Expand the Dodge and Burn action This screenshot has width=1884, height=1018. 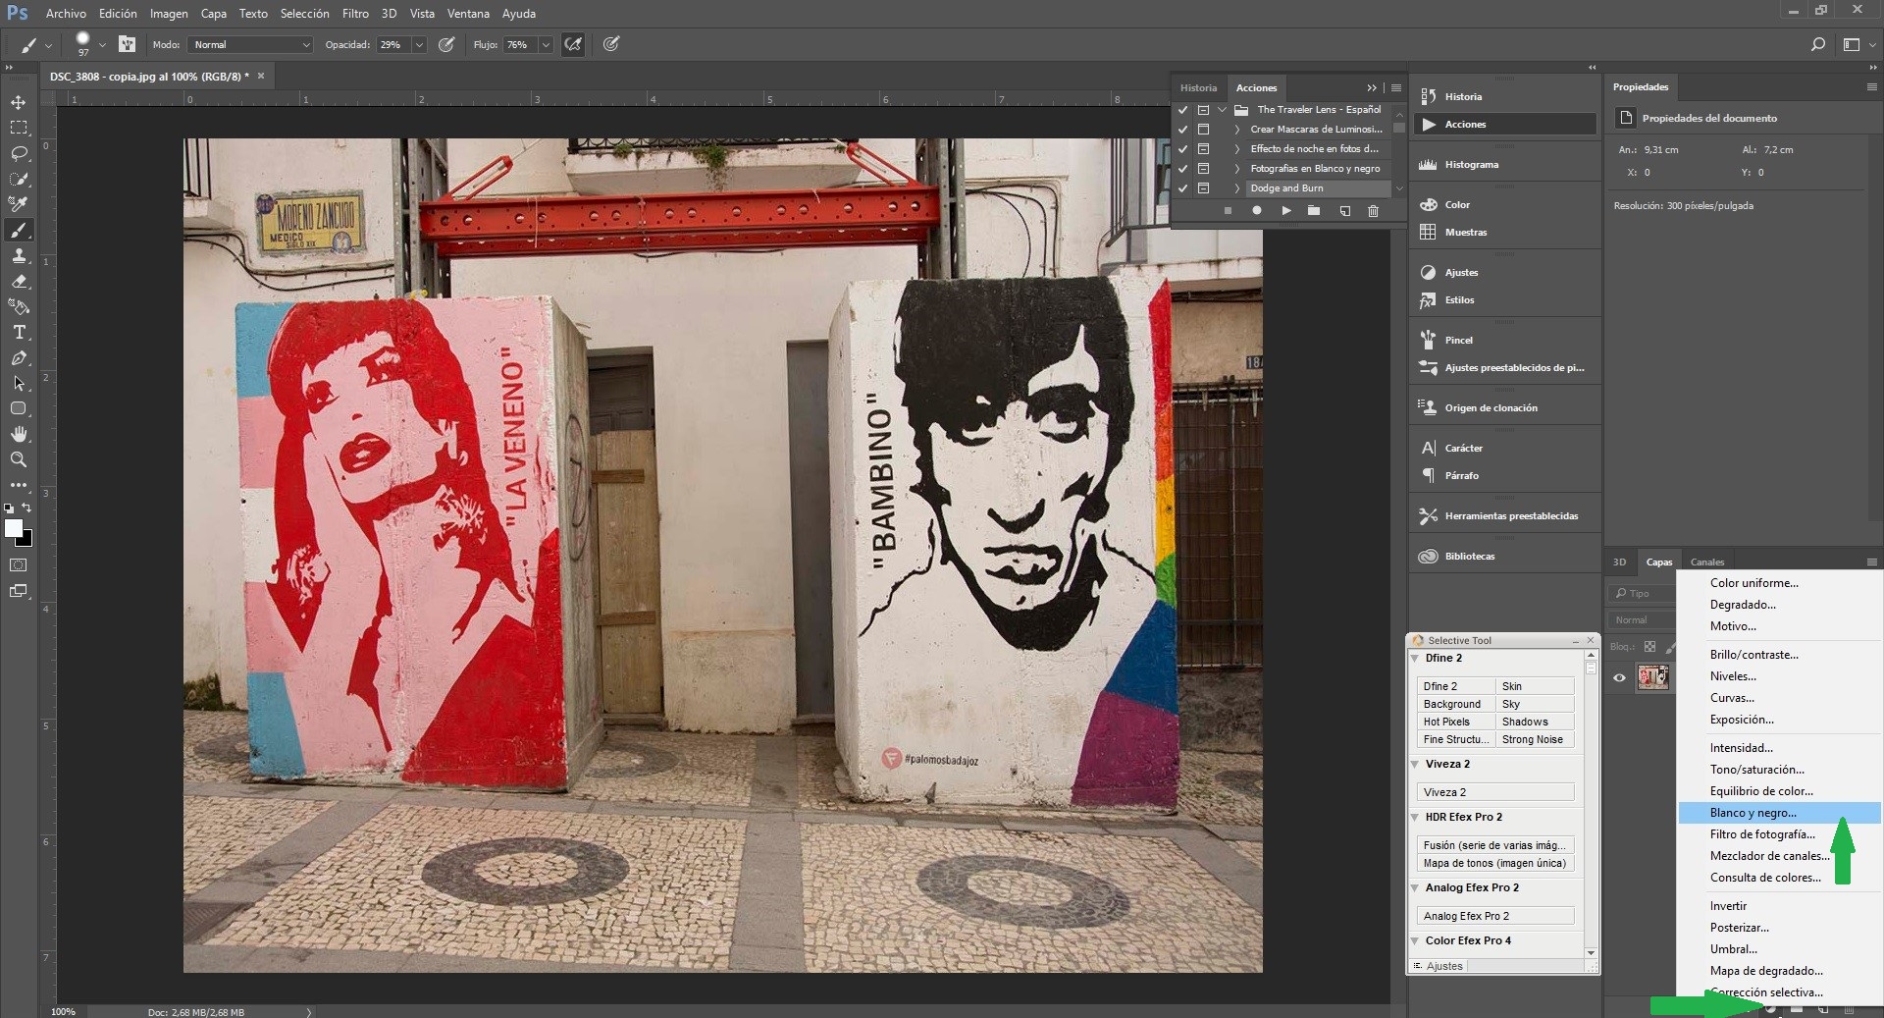[x=1236, y=188]
